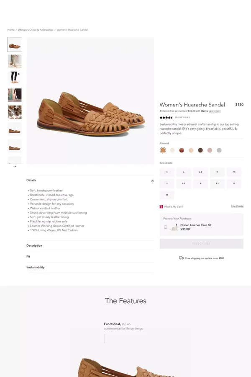
Task: Click the SELECT SIZE button
Action: pos(202,243)
